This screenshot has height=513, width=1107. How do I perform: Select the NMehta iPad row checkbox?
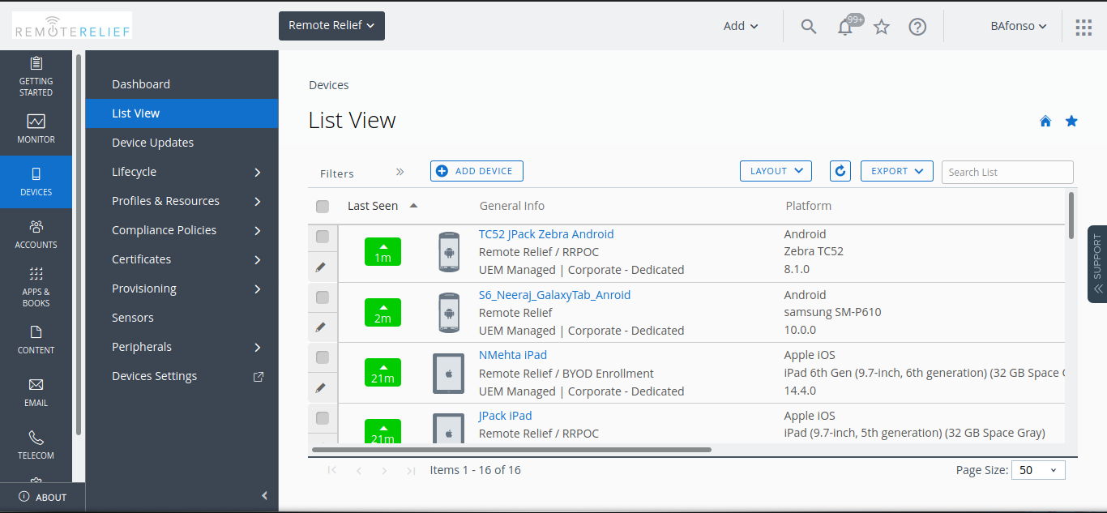point(323,357)
